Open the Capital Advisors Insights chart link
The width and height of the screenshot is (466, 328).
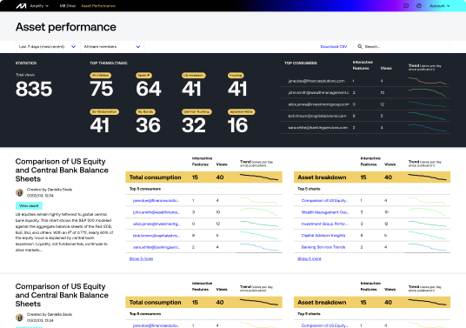[323, 236]
